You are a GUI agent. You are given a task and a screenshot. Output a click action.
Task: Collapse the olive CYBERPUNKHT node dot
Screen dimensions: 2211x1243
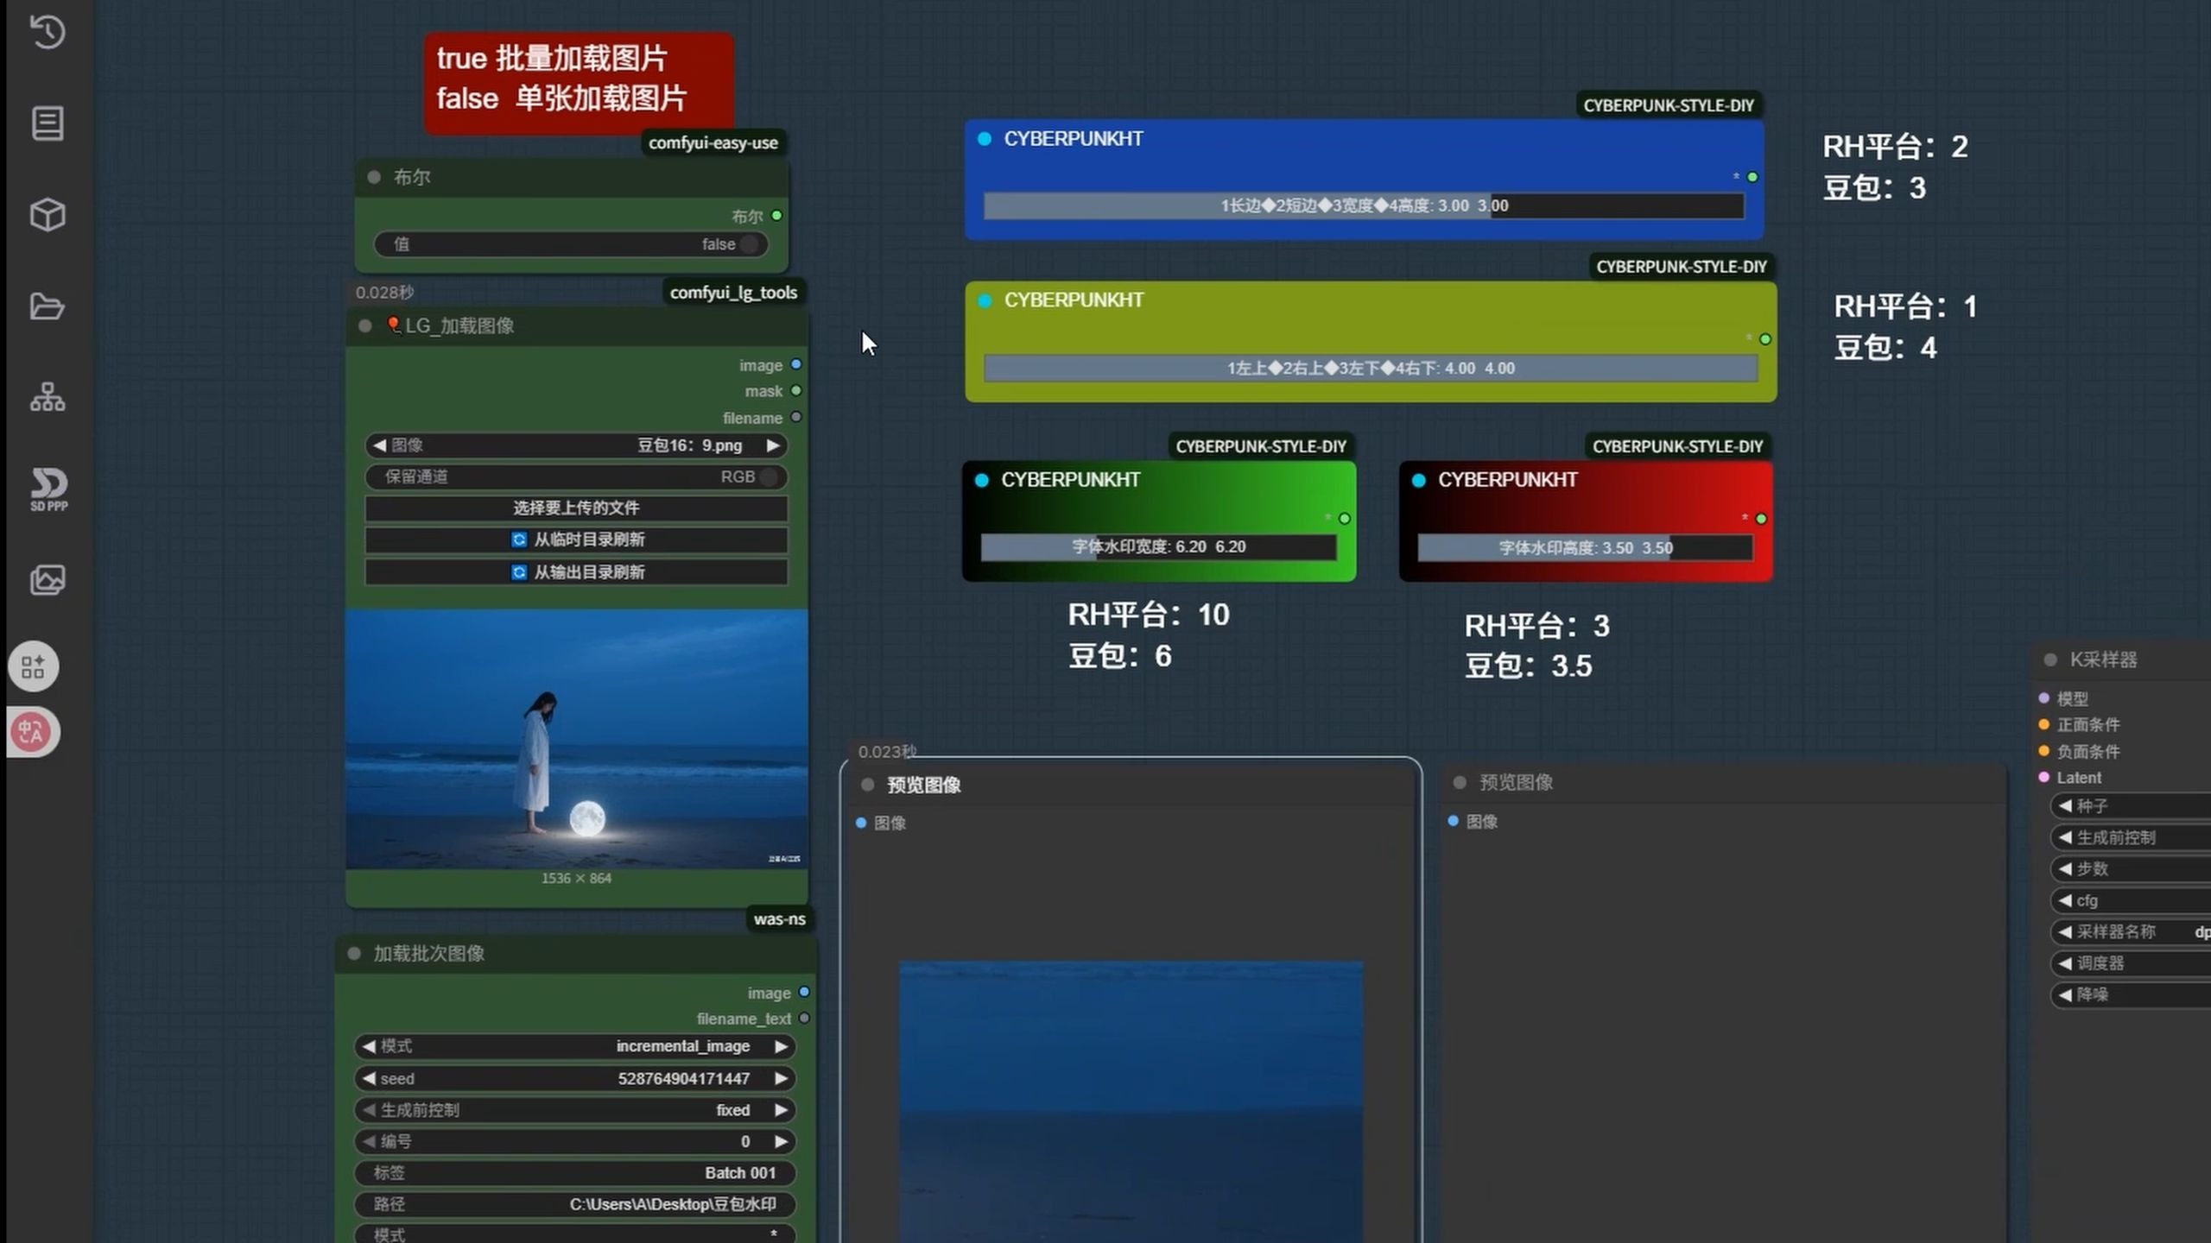(x=984, y=300)
